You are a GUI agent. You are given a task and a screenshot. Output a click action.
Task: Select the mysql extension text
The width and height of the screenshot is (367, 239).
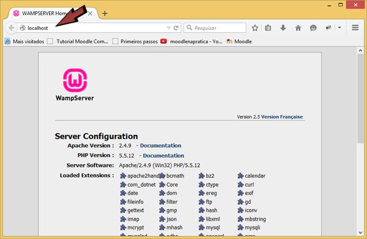pyautogui.click(x=213, y=228)
